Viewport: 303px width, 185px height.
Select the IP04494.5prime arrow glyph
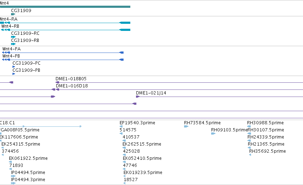13,176
